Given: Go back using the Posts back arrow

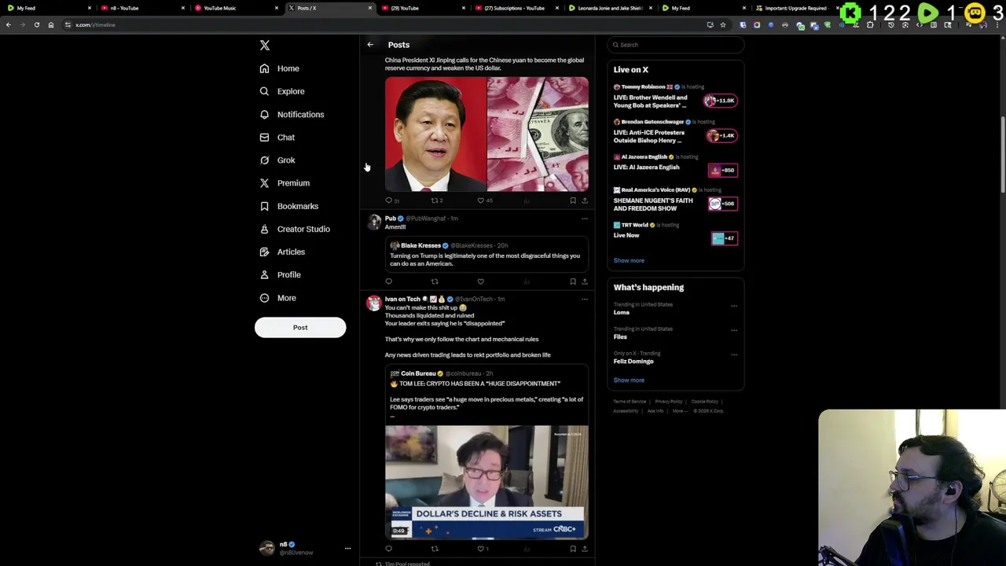Looking at the screenshot, I should point(370,45).
